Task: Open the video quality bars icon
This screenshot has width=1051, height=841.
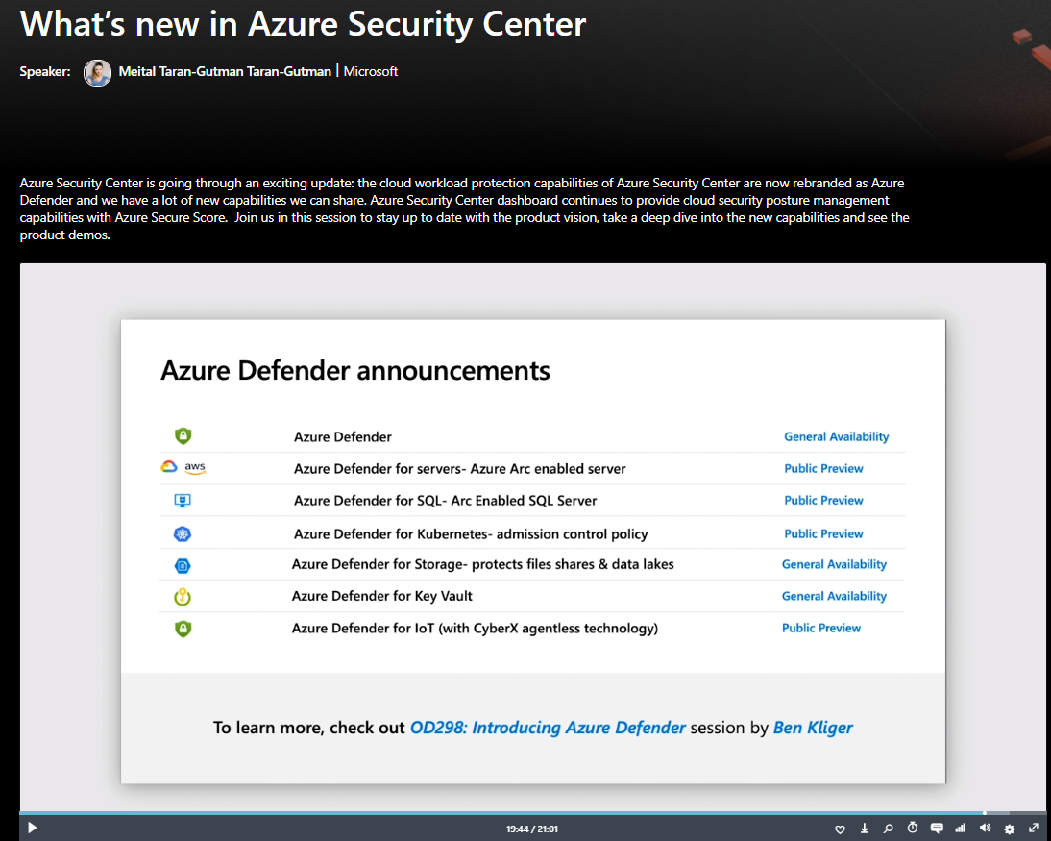Action: pos(961,829)
